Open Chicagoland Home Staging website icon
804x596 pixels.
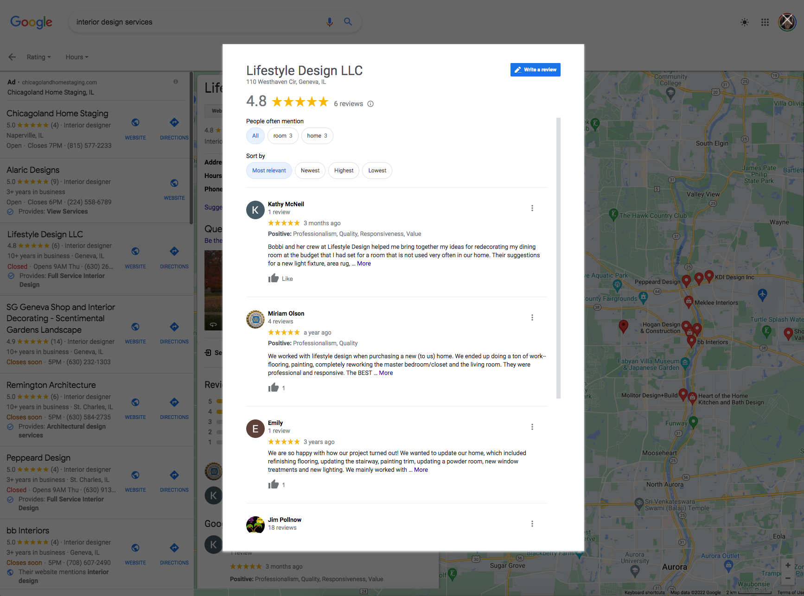[x=135, y=122]
